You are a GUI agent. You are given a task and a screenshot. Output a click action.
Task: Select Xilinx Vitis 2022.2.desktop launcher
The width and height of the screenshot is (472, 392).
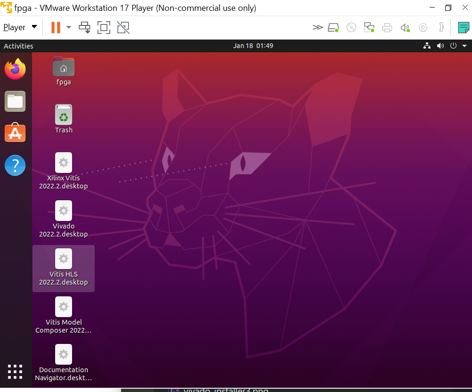64,171
